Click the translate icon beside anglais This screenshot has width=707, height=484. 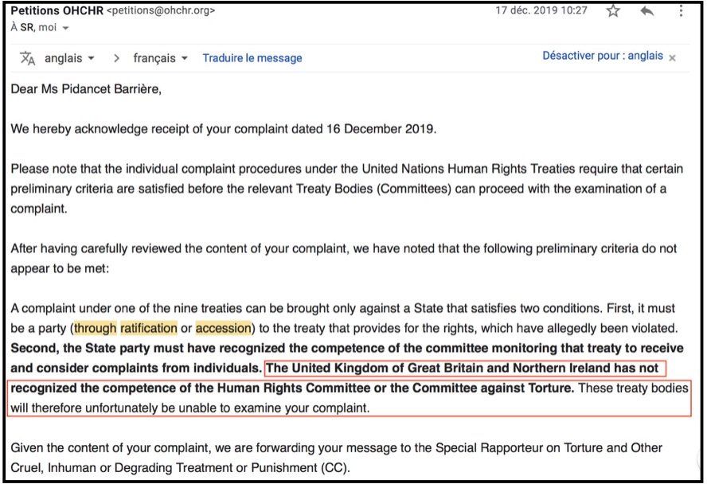(28, 58)
